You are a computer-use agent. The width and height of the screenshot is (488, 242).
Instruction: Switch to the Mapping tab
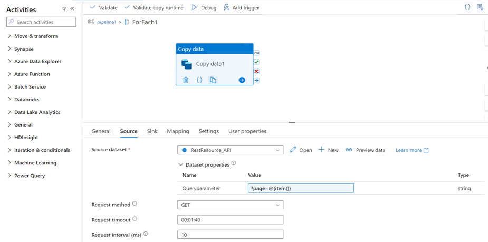pos(178,131)
